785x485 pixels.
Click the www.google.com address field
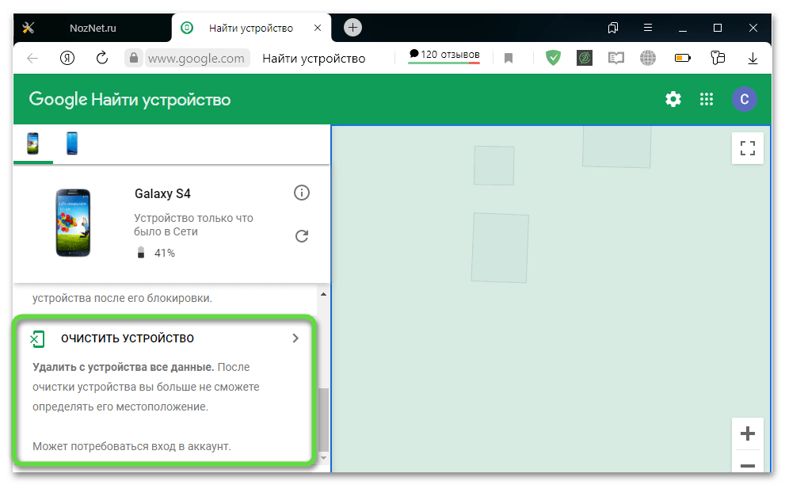click(x=196, y=58)
